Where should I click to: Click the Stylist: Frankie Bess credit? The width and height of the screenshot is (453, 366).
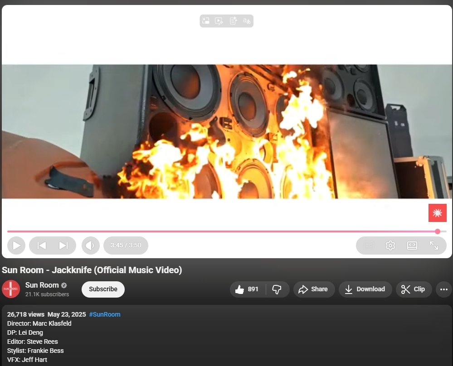click(x=35, y=351)
